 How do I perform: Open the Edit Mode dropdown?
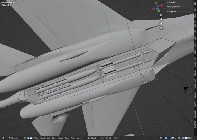[x=15, y=138]
